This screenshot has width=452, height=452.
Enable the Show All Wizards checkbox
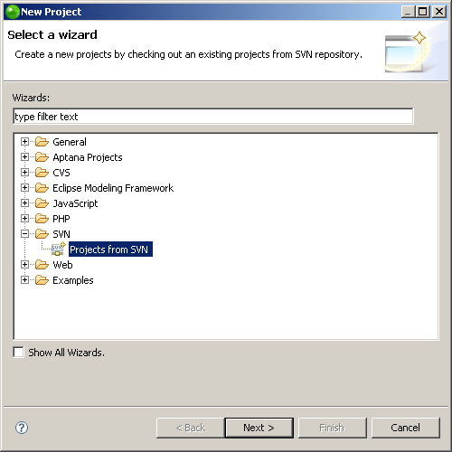click(18, 352)
